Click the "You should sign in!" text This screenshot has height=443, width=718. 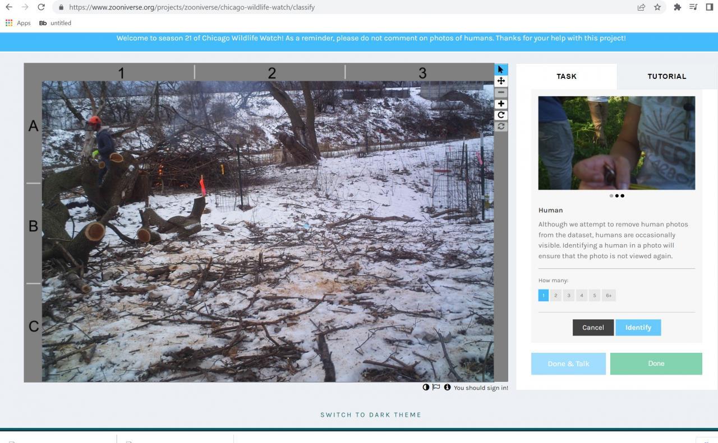tap(481, 388)
